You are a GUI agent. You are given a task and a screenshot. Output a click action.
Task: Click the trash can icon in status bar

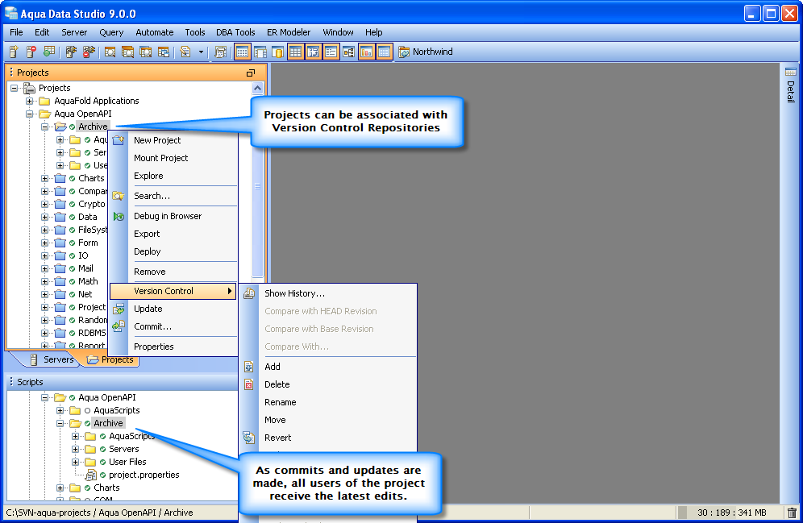point(792,513)
